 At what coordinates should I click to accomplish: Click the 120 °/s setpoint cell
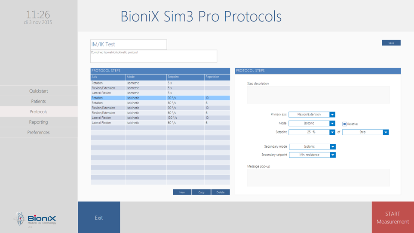tap(185, 118)
